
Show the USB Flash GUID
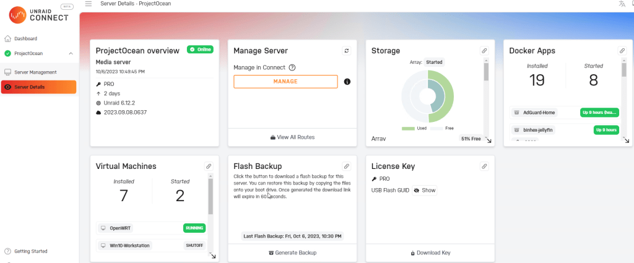[x=425, y=191]
